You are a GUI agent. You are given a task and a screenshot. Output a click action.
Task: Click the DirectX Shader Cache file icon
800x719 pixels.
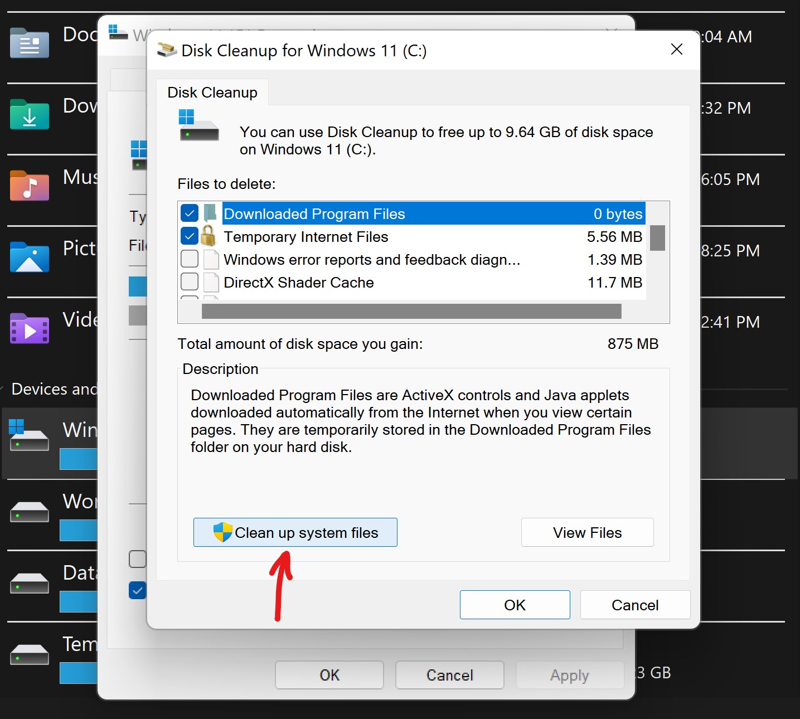tap(211, 283)
